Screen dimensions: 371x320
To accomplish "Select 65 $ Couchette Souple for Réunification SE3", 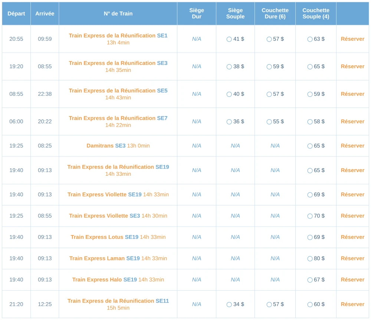I will [x=310, y=67].
